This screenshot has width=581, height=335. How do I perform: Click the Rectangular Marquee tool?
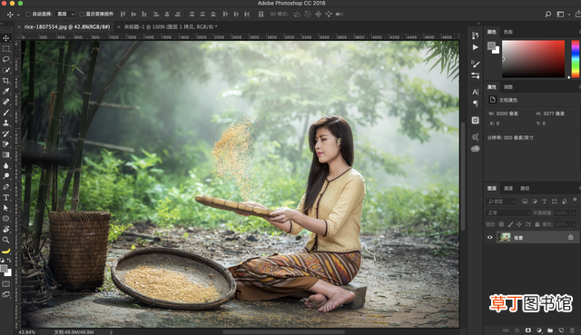(x=6, y=48)
